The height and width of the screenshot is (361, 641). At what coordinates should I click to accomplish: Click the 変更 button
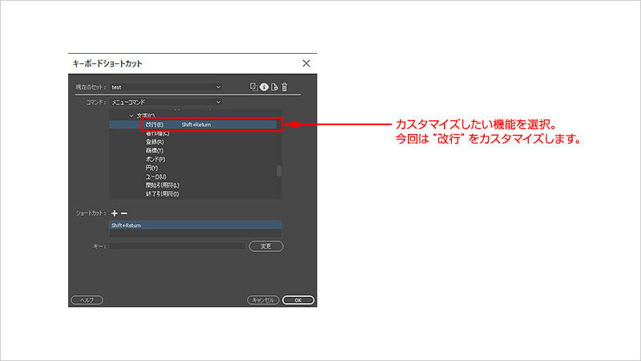click(x=266, y=246)
